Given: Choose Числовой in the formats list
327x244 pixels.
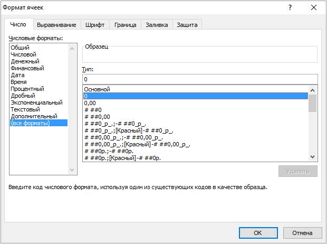Looking at the screenshot, I should (24, 54).
